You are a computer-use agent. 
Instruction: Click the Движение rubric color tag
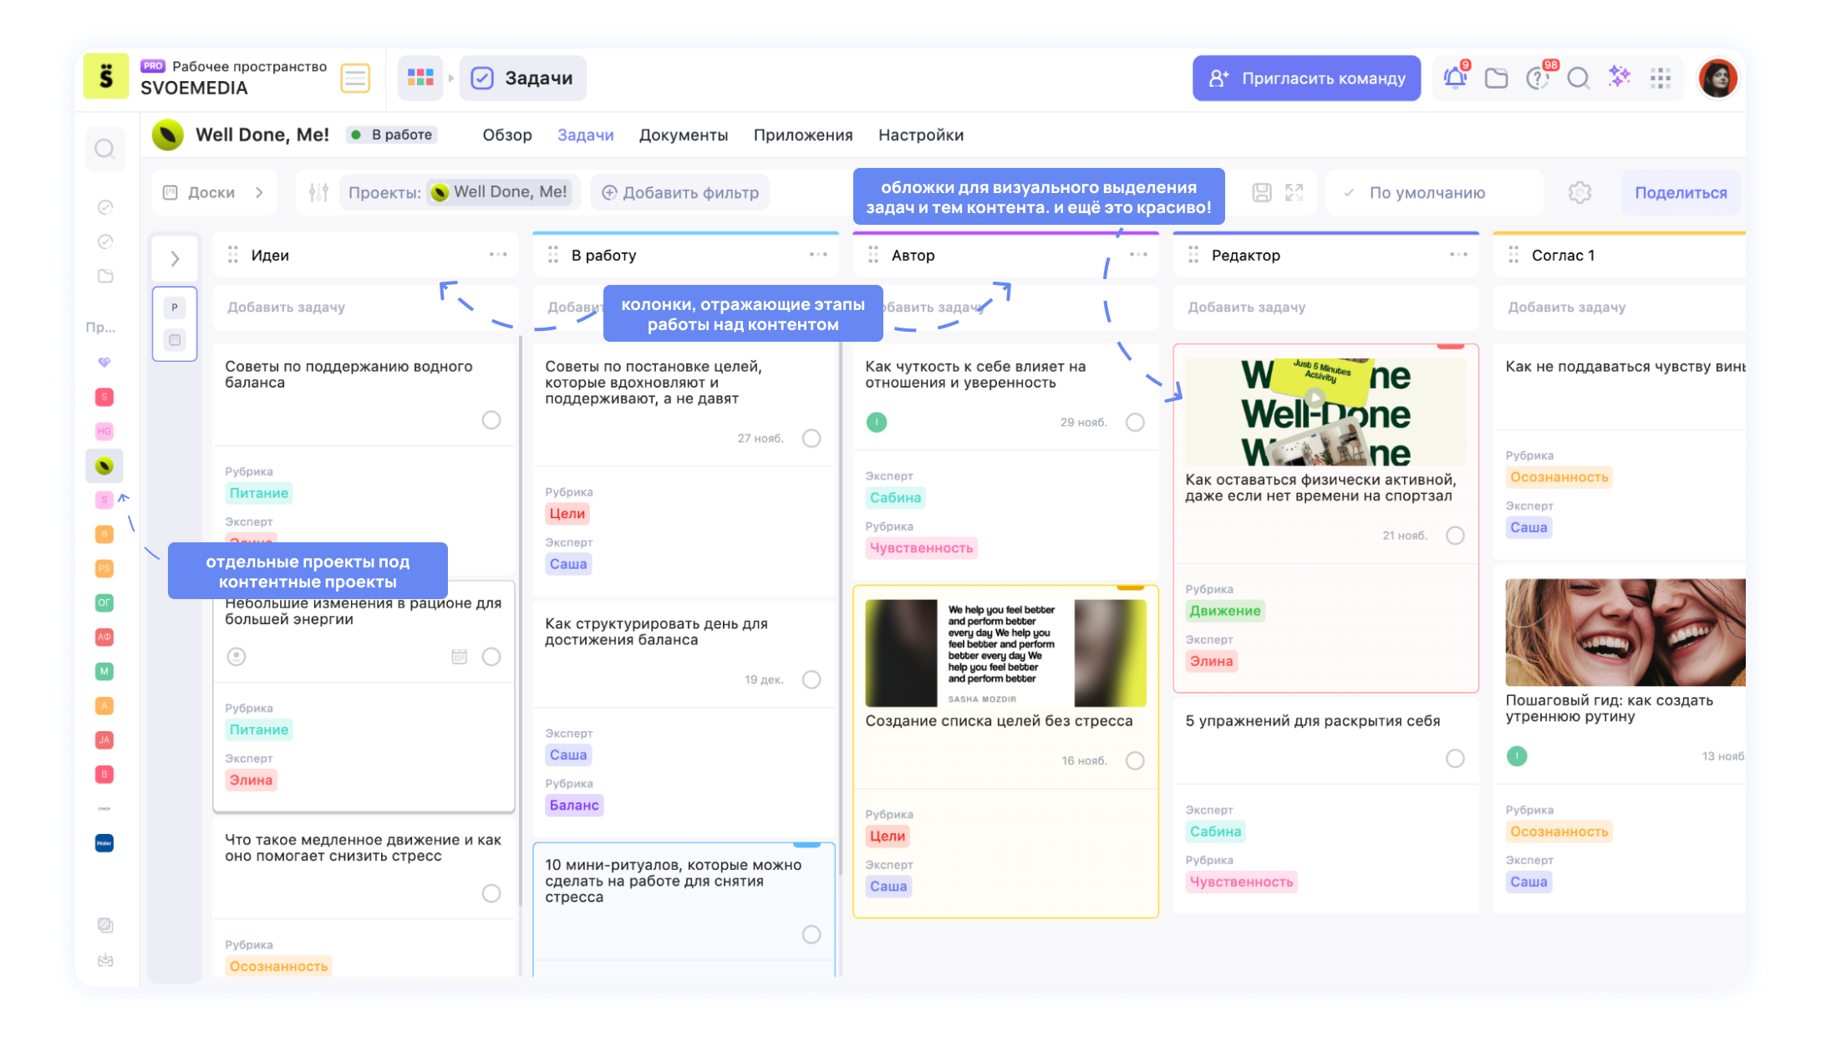pos(1224,611)
